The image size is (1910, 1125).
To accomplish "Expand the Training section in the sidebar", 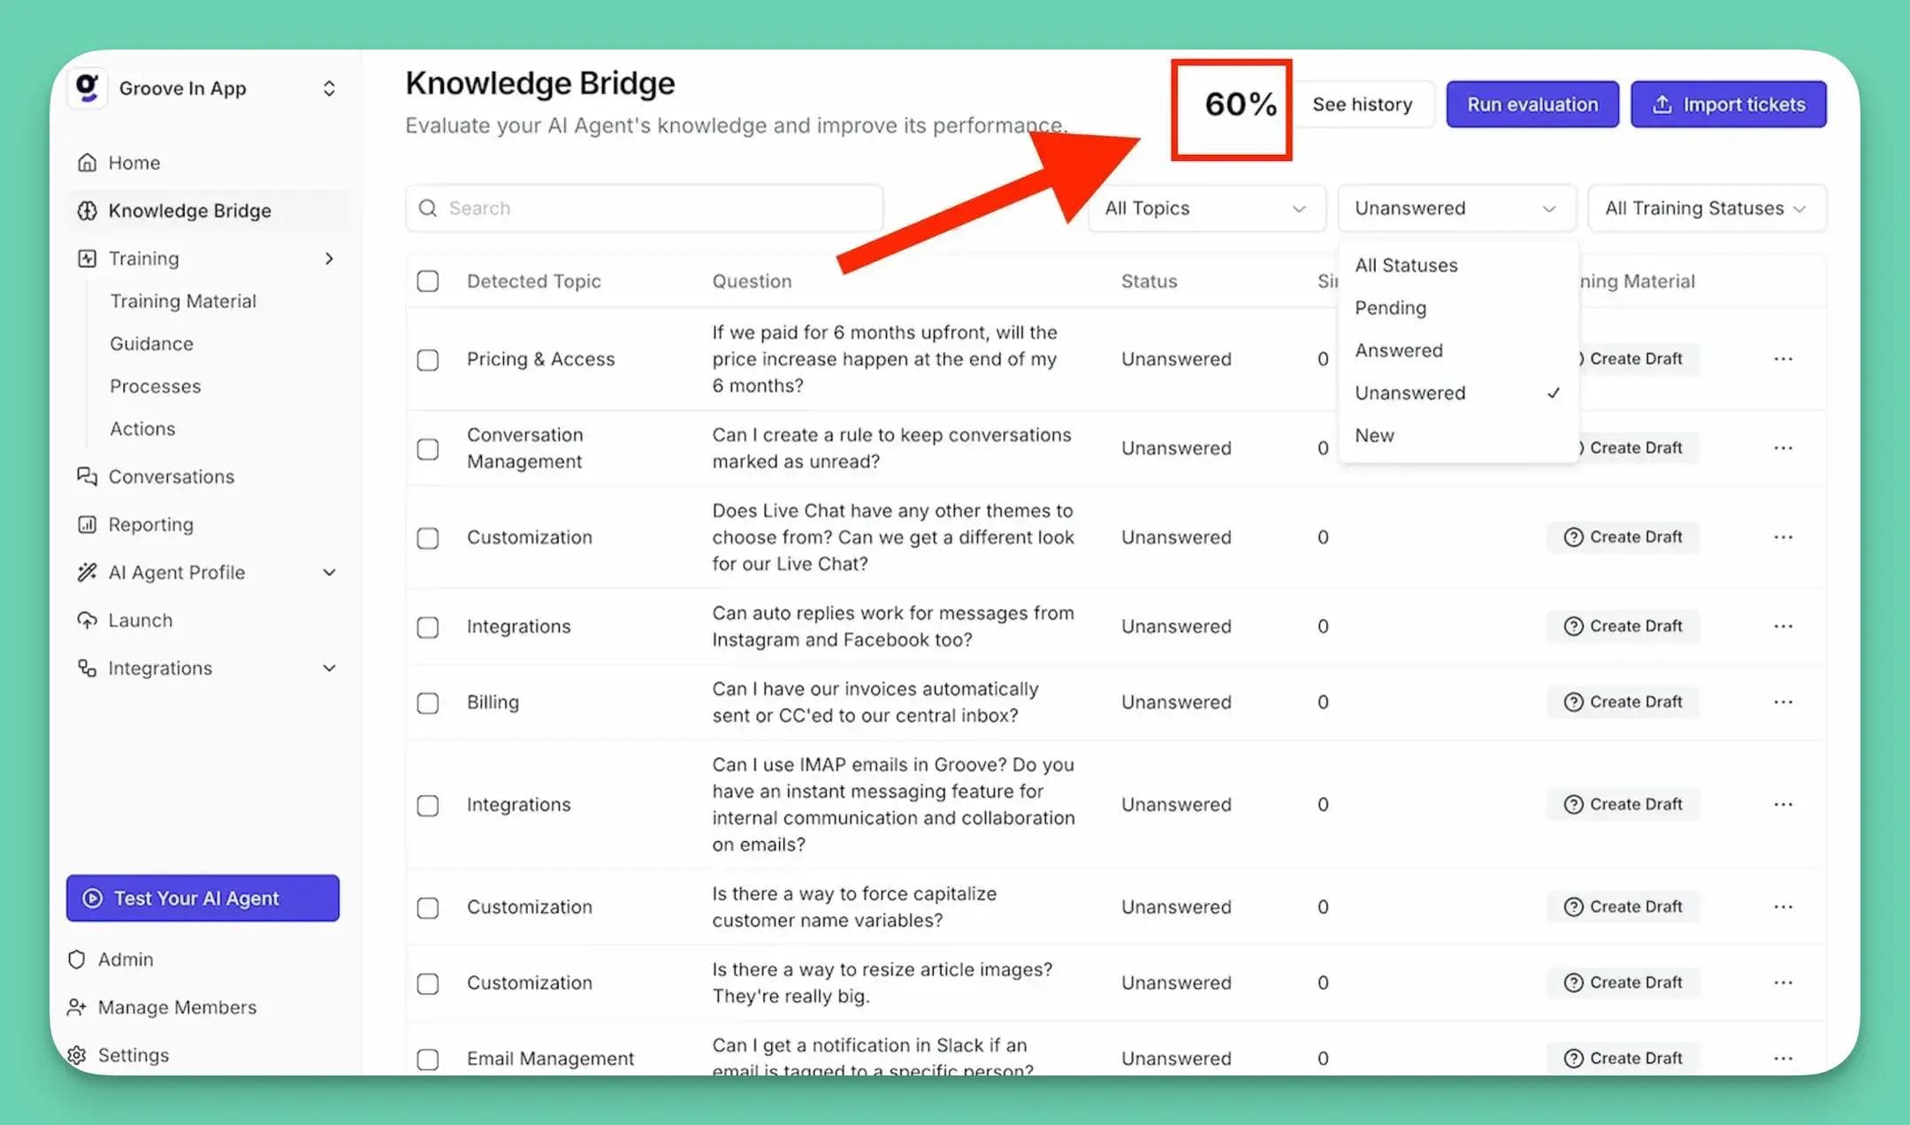I will (328, 258).
